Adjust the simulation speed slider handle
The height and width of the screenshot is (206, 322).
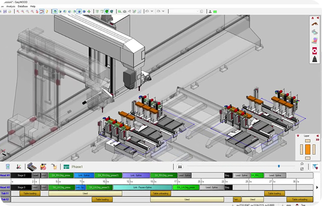tap(279, 166)
